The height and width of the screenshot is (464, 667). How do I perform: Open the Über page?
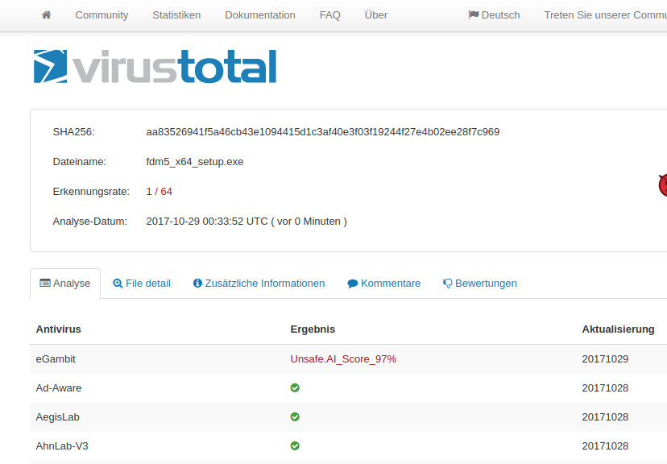pos(376,14)
